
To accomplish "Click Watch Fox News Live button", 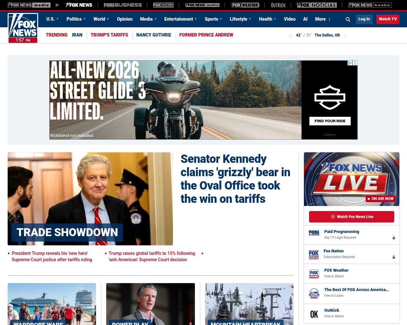I will (352, 217).
